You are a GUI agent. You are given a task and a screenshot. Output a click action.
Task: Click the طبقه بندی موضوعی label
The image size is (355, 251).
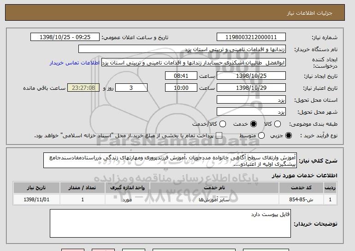point(313,124)
